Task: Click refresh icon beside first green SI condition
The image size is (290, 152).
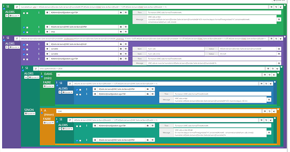Action: click(x=17, y=7)
